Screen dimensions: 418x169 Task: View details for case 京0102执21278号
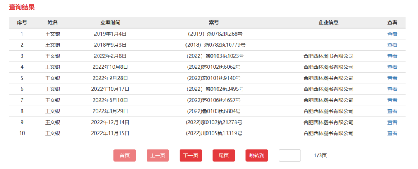392,122
